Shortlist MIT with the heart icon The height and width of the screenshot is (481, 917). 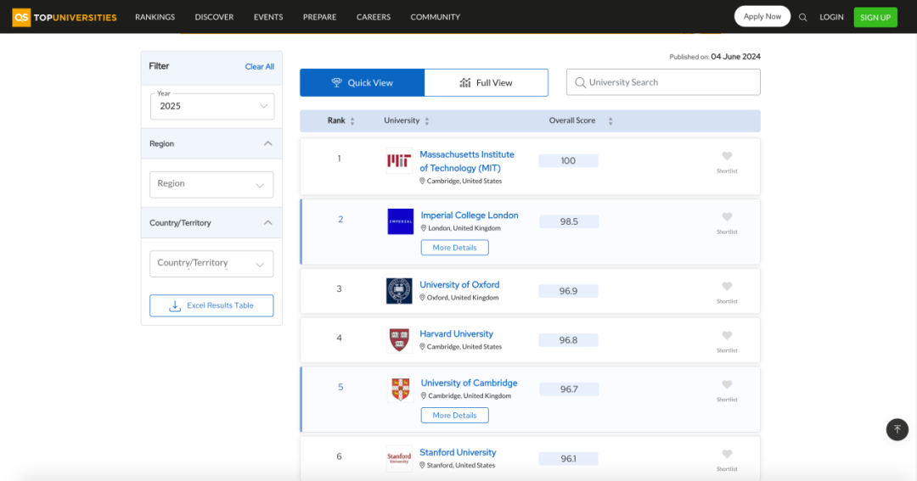[x=727, y=156]
